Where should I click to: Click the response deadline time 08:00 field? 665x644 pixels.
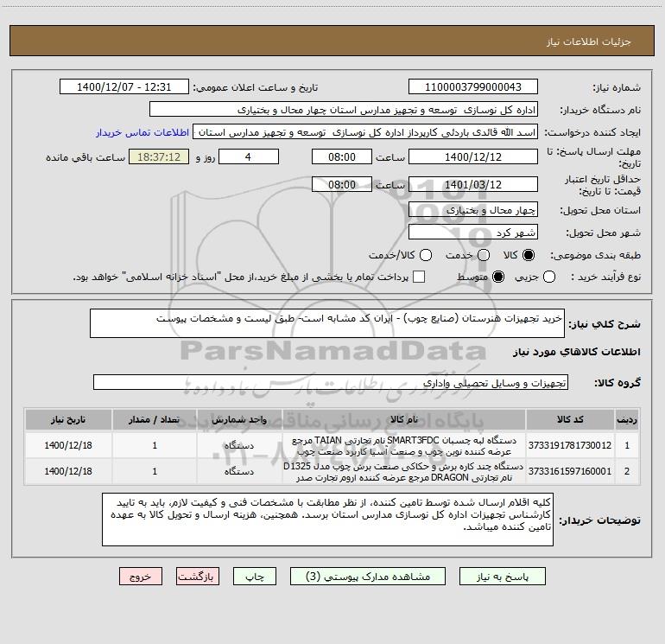click(x=342, y=156)
